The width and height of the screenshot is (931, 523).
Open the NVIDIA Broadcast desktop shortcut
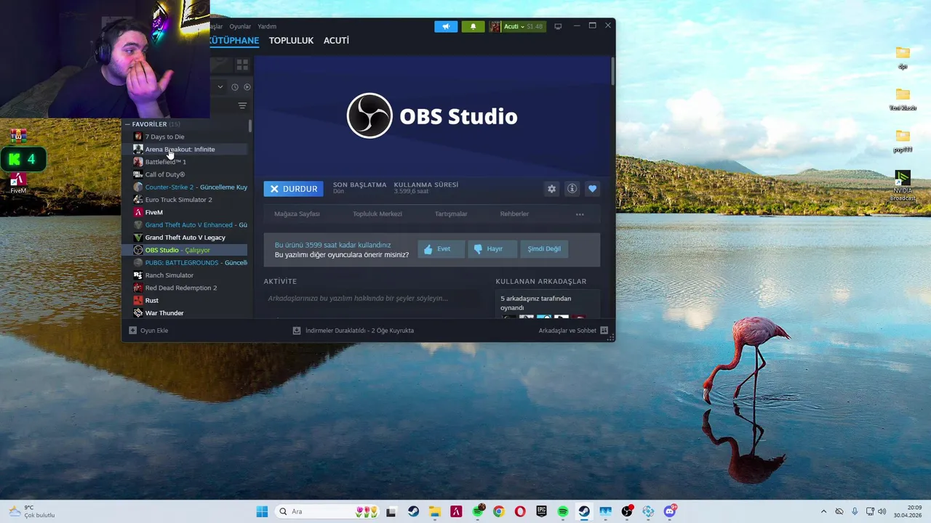click(903, 187)
